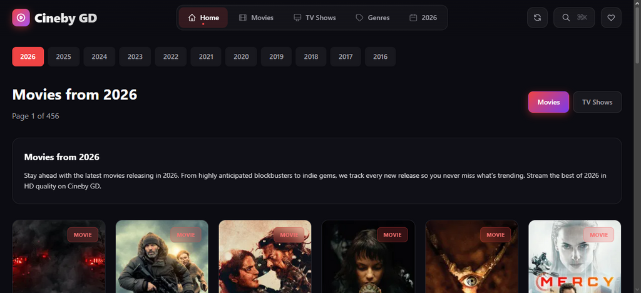Click the 'Page 1 of 456' text
Image resolution: width=641 pixels, height=293 pixels.
coord(36,116)
